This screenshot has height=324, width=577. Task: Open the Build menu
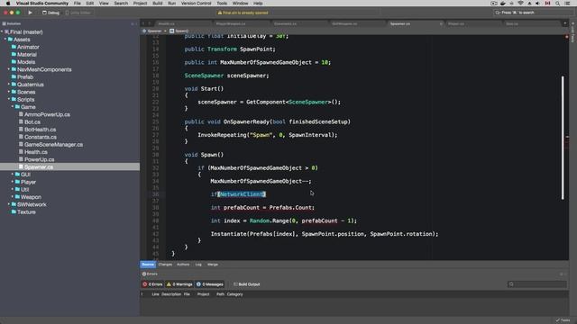[158, 4]
